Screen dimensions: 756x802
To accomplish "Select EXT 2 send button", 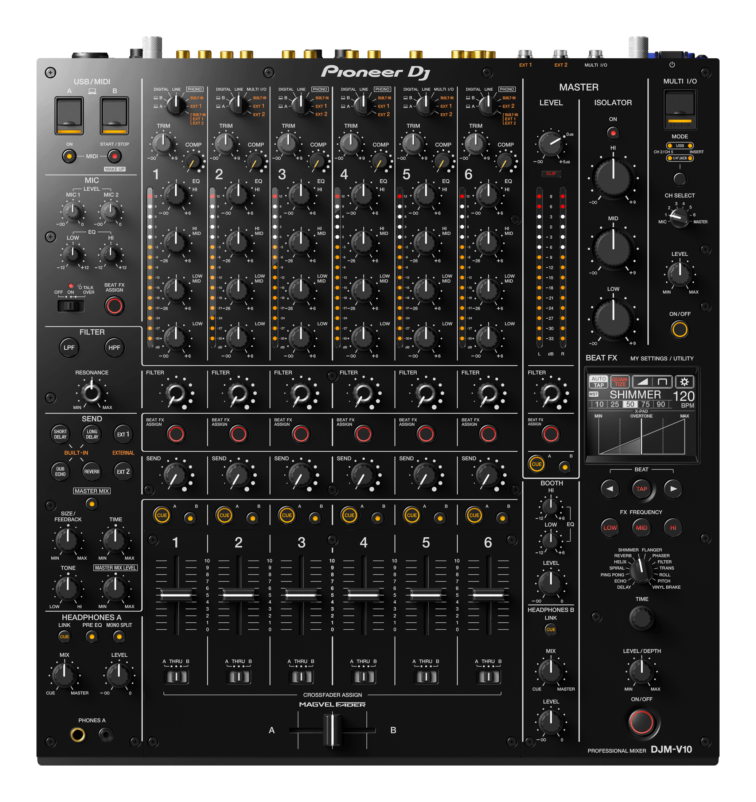I will tap(123, 471).
